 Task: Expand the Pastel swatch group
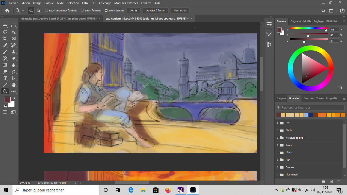(277, 145)
